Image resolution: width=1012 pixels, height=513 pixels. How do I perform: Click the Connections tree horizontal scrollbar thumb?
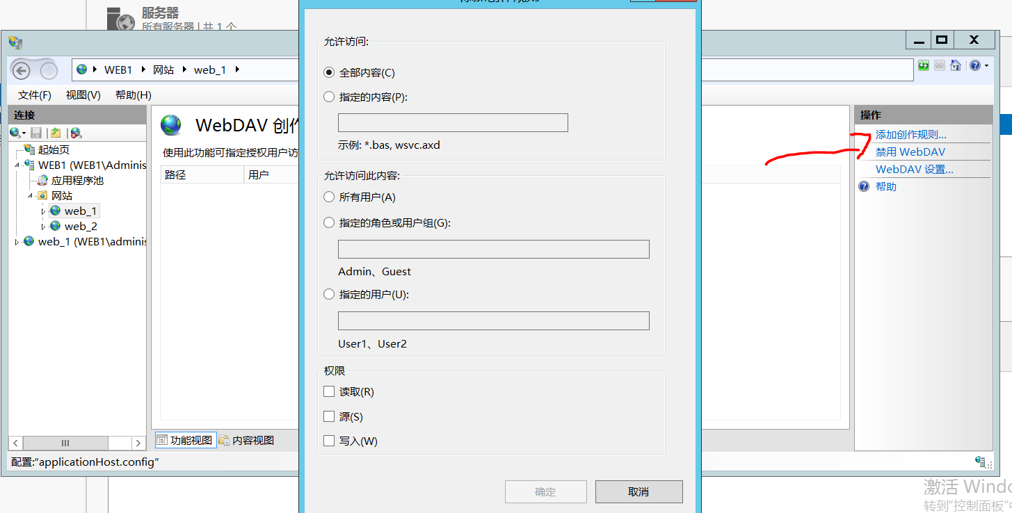[65, 443]
